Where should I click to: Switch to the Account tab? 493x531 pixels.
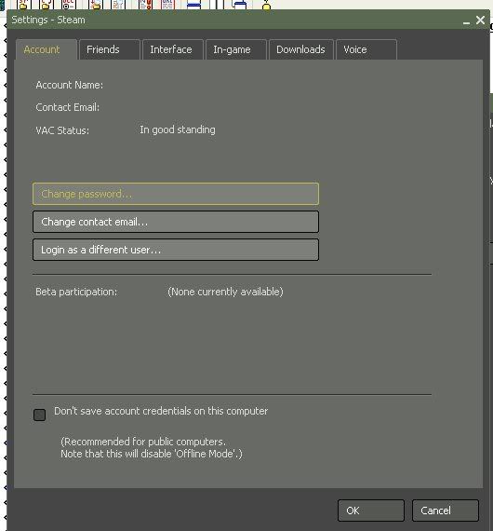point(47,49)
